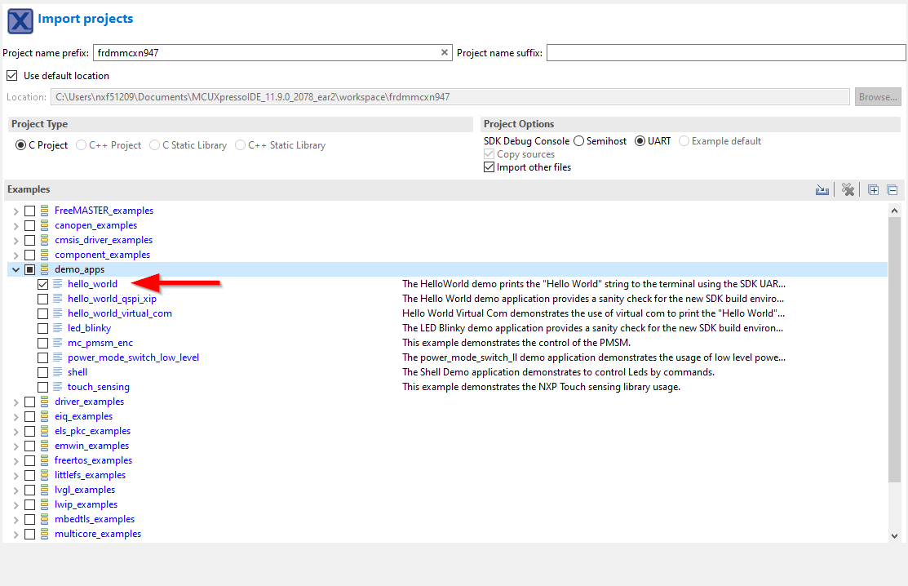Select the Semihost radio button
Image resolution: width=908 pixels, height=586 pixels.
(578, 141)
